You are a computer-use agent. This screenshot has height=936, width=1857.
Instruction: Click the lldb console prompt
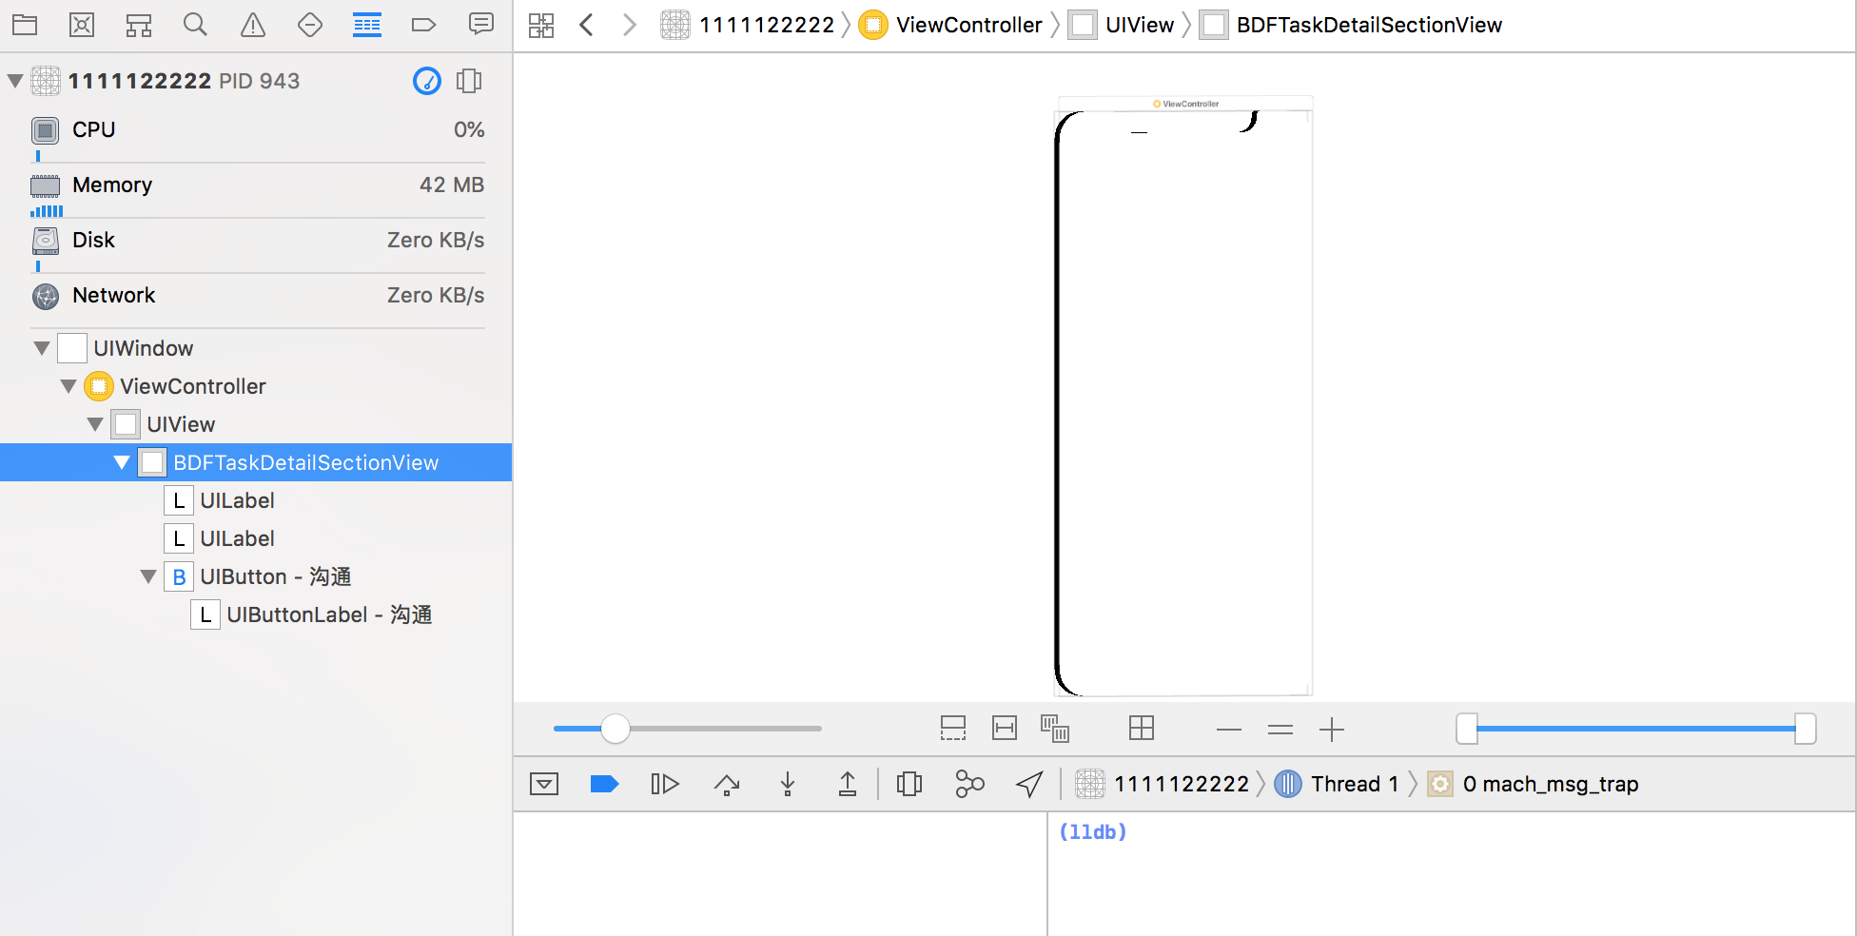pyautogui.click(x=1092, y=832)
